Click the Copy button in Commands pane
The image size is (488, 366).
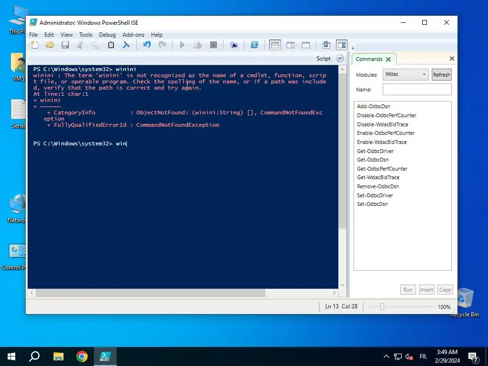pos(445,290)
